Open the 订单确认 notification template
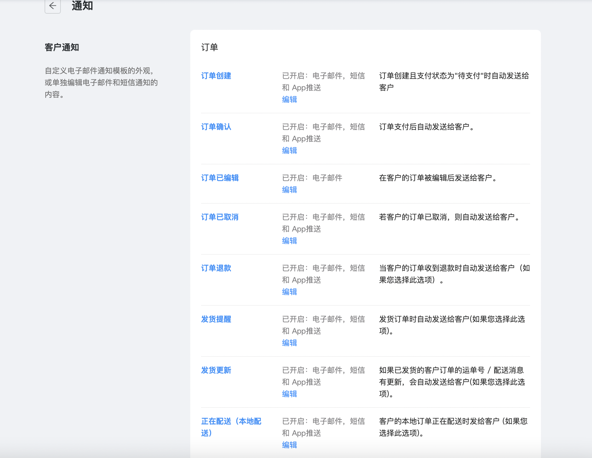Image resolution: width=592 pixels, height=458 pixels. tap(216, 127)
